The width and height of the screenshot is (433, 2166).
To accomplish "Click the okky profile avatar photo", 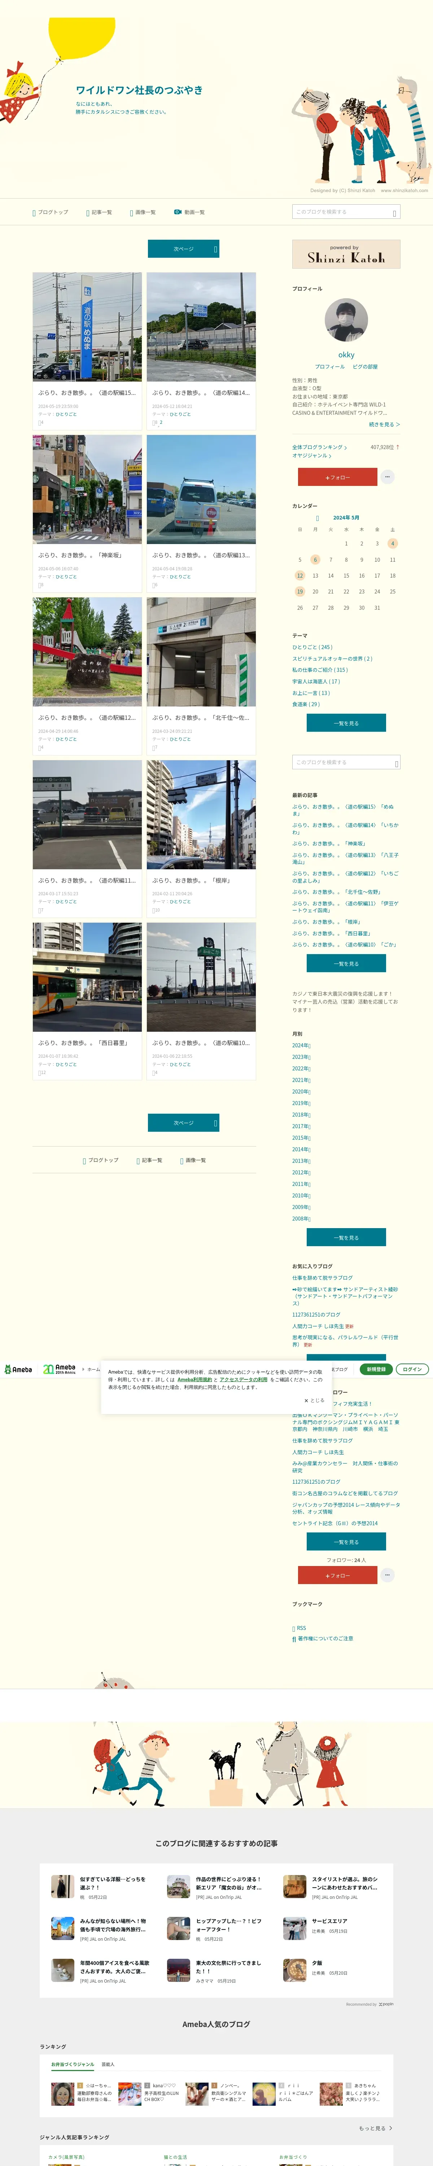I will (346, 320).
